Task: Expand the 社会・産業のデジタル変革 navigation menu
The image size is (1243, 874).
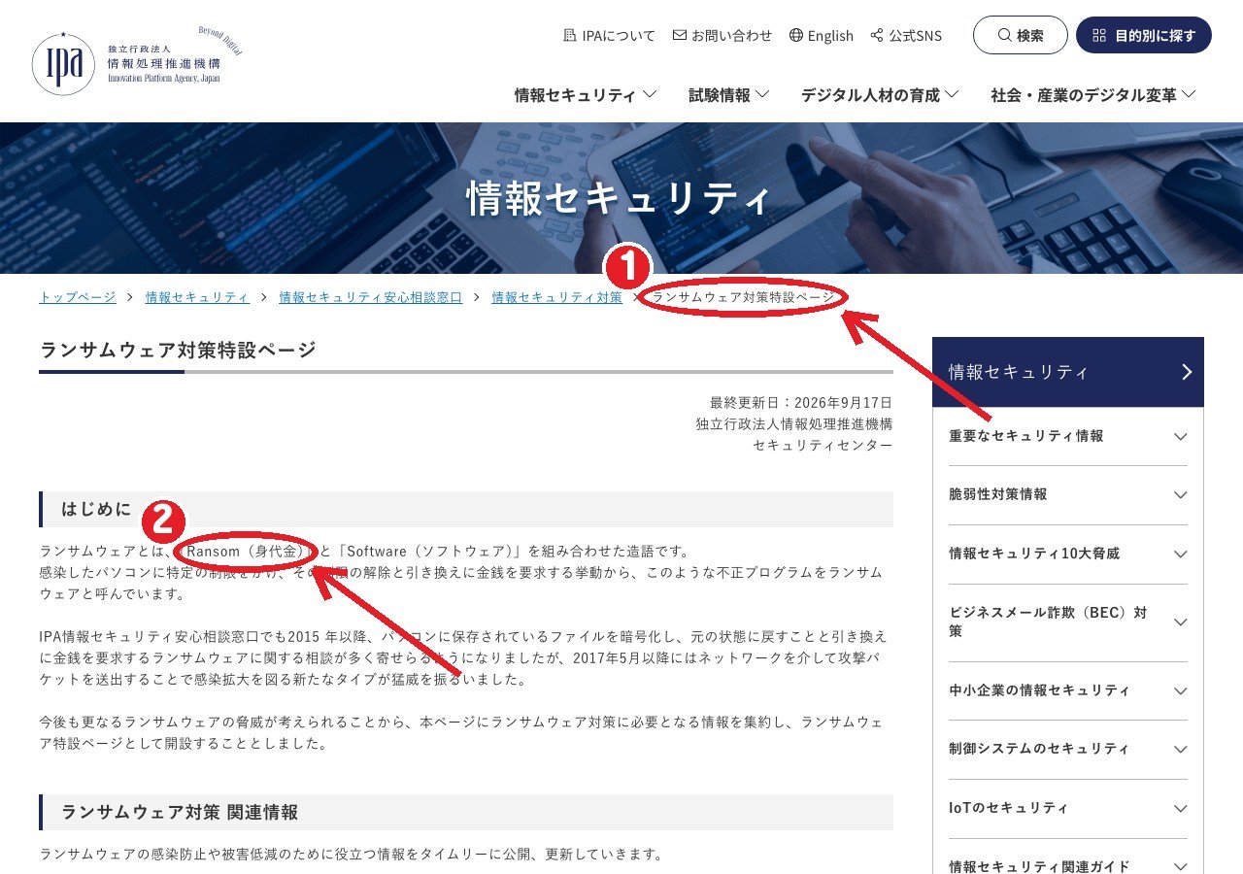Action: 1093,94
